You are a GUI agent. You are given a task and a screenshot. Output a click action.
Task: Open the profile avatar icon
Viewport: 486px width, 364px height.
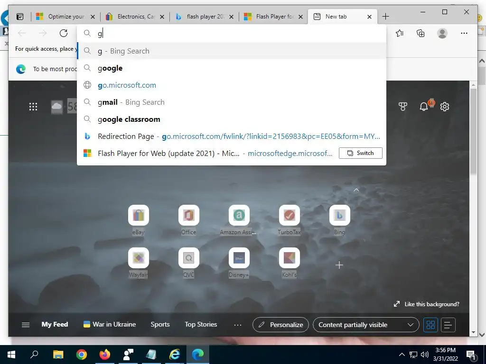442,33
